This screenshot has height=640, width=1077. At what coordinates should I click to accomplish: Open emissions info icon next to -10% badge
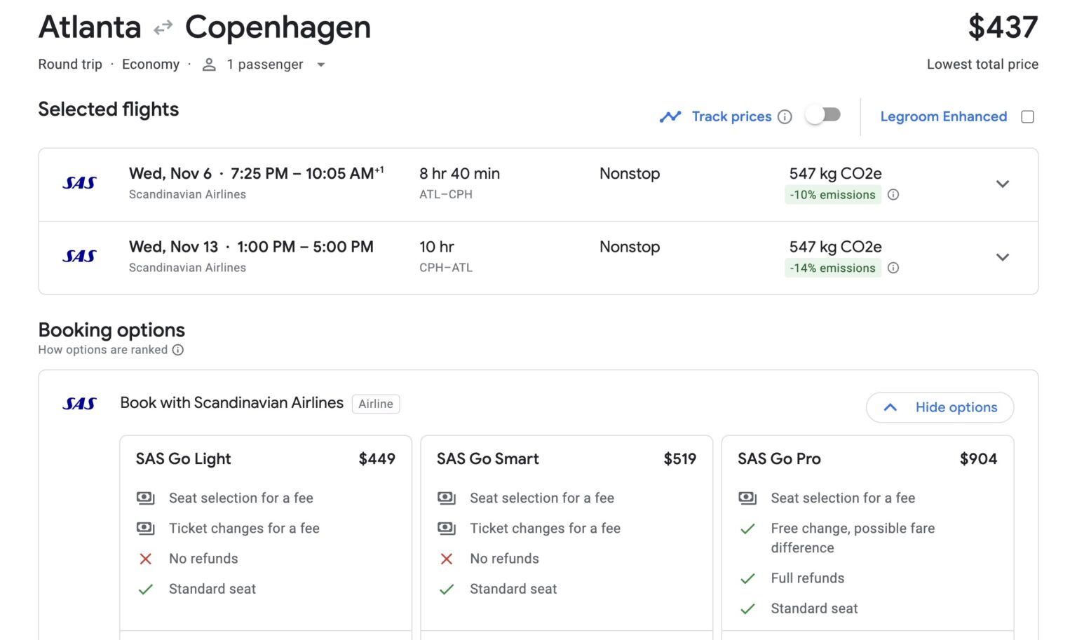coord(893,195)
